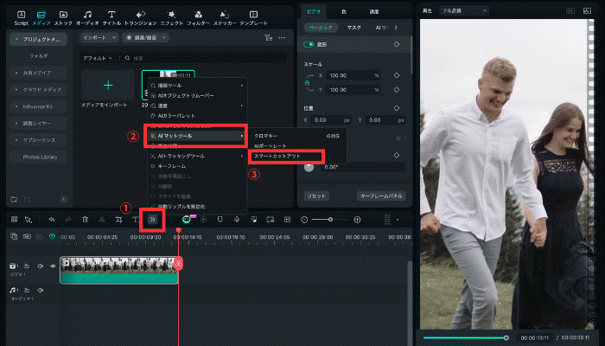605x346 pixels.
Task: Toggle the timeline link icon
Action: click(x=27, y=236)
